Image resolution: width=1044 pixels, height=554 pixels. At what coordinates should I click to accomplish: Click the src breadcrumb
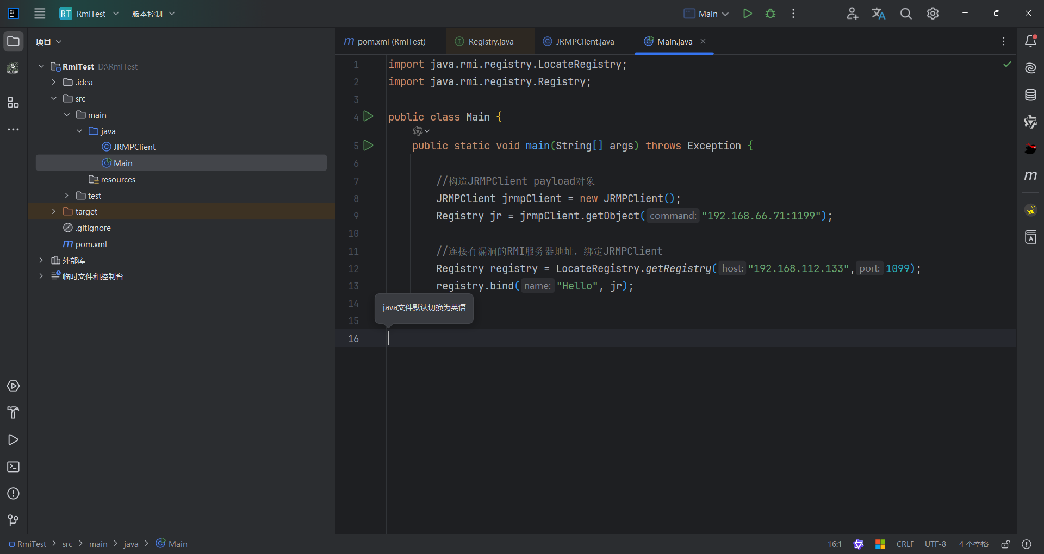tap(67, 544)
